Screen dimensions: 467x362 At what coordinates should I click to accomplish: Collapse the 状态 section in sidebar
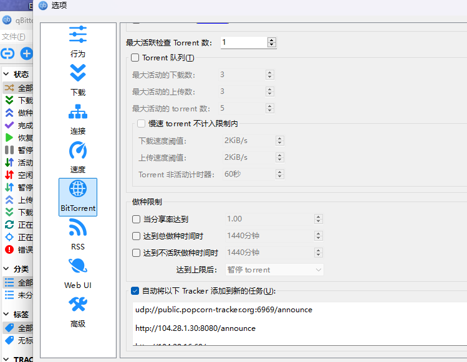click(x=6, y=74)
